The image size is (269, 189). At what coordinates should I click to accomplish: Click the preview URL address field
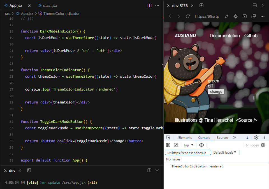click(207, 17)
